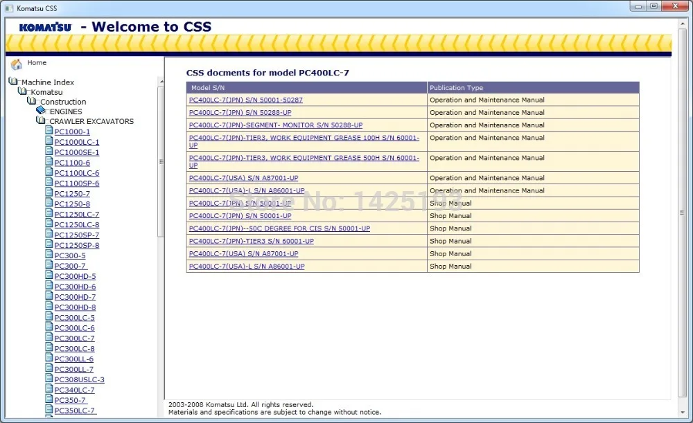Click the document icon beside PC308USLC-3

[49, 379]
